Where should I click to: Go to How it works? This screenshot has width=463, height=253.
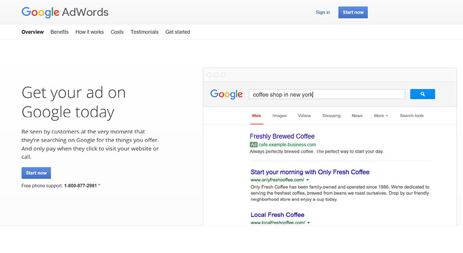click(x=90, y=32)
